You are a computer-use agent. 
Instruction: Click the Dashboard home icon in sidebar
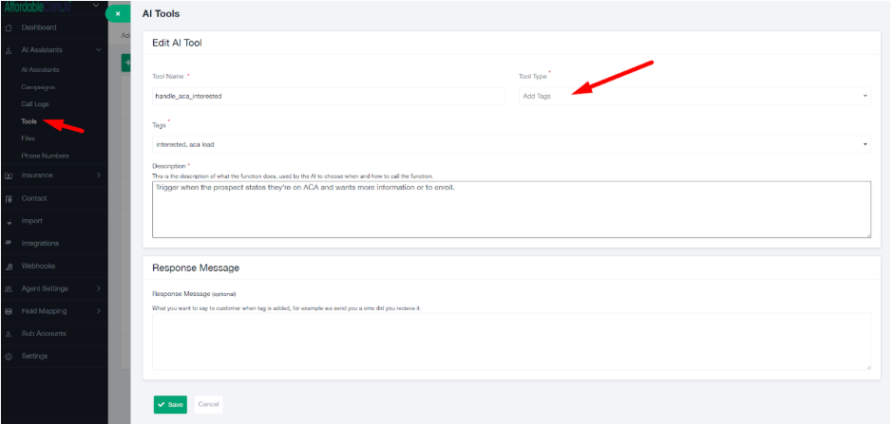[9, 28]
